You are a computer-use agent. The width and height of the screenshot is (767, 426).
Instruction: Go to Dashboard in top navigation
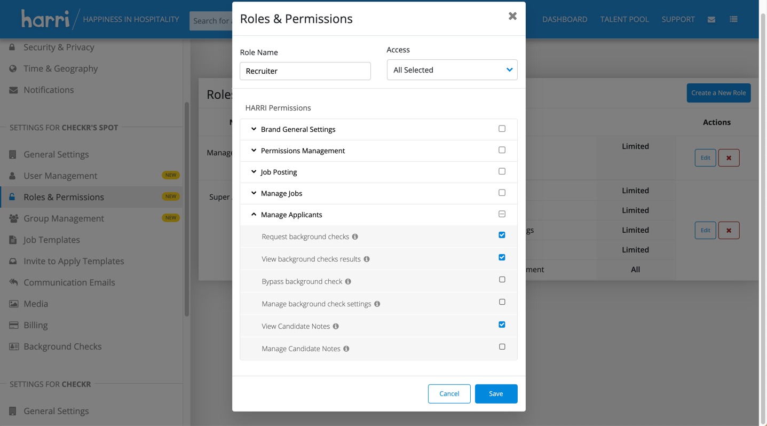tap(565, 19)
